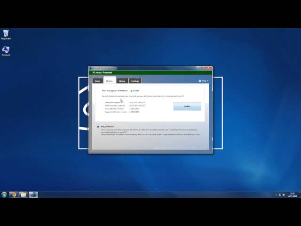The image size is (301, 226).
Task: Click the Security Essentials title bar icon
Action: pyautogui.click(x=90, y=68)
